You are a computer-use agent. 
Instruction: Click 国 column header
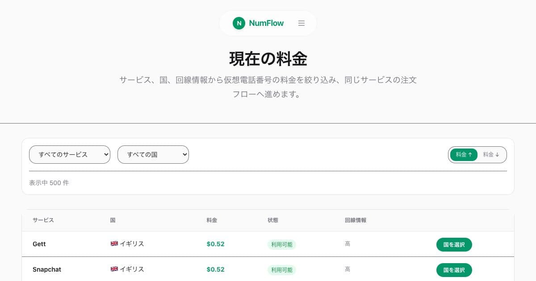point(113,220)
